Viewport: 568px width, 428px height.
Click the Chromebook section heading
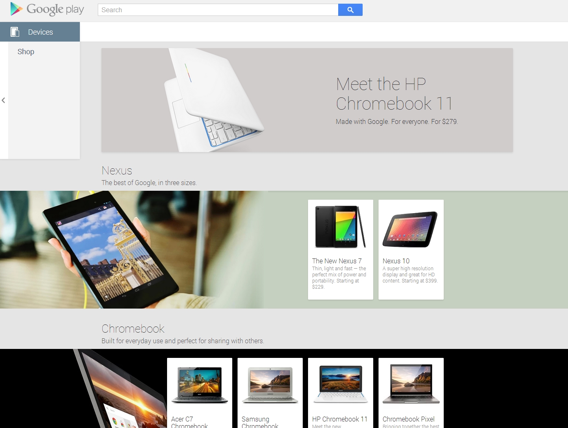[x=133, y=329]
